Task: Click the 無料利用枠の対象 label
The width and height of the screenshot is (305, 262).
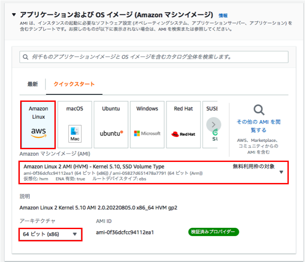Action: [254, 166]
